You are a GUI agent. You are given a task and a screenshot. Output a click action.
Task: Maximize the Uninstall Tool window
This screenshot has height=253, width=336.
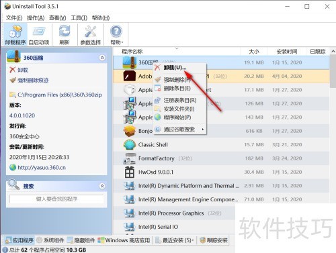[x=307, y=7]
